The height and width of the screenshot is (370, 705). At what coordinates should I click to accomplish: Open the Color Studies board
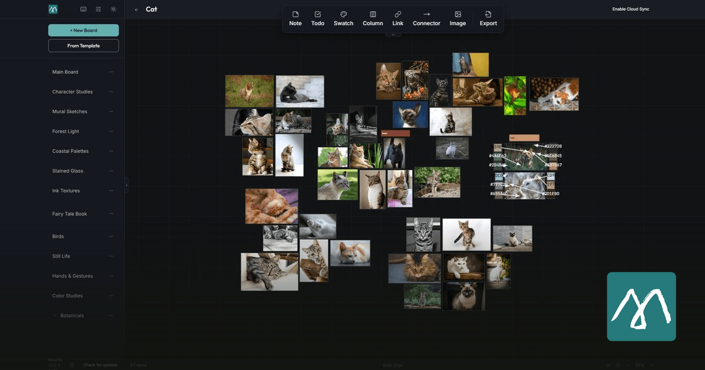tap(68, 296)
